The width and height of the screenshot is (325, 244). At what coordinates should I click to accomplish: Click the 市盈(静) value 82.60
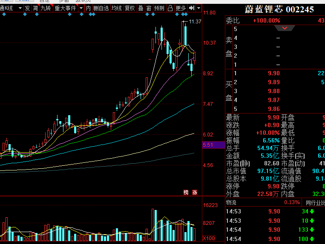tap(272, 163)
